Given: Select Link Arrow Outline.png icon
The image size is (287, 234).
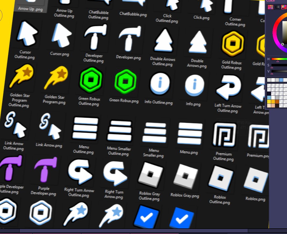Looking at the screenshot, I should coord(15,124).
